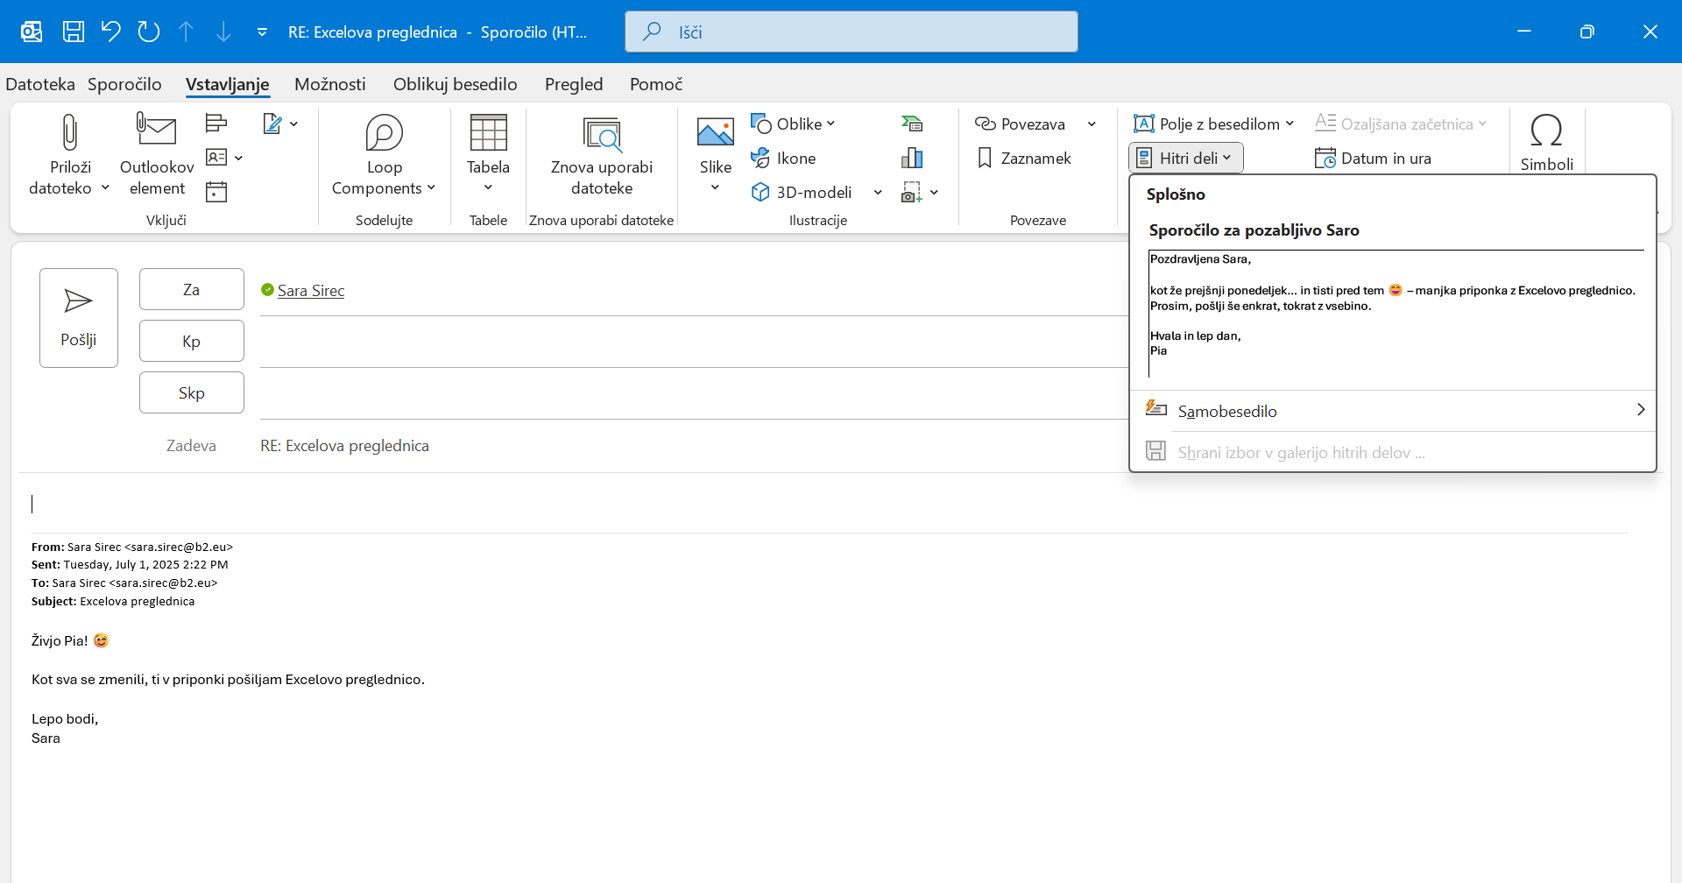Click the Save icon in title bar
1682x883 pixels.
[74, 32]
